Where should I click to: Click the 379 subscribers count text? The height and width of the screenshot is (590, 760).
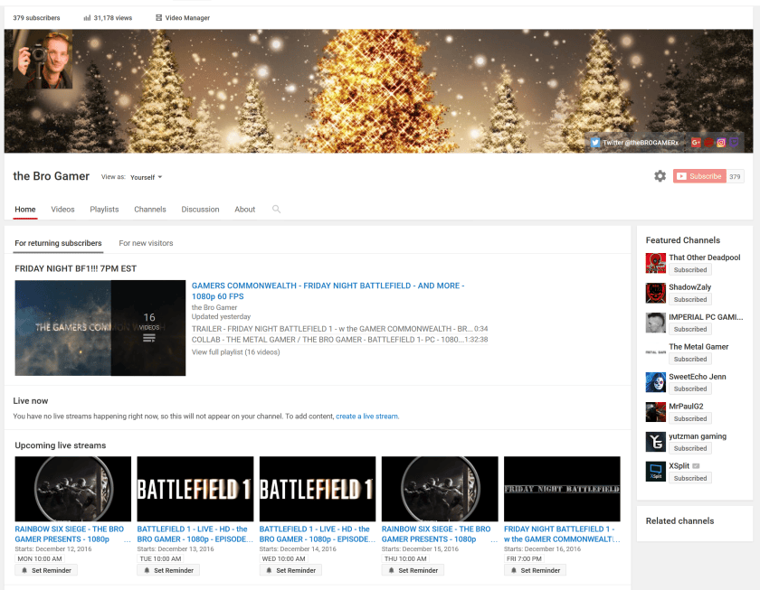coord(36,18)
